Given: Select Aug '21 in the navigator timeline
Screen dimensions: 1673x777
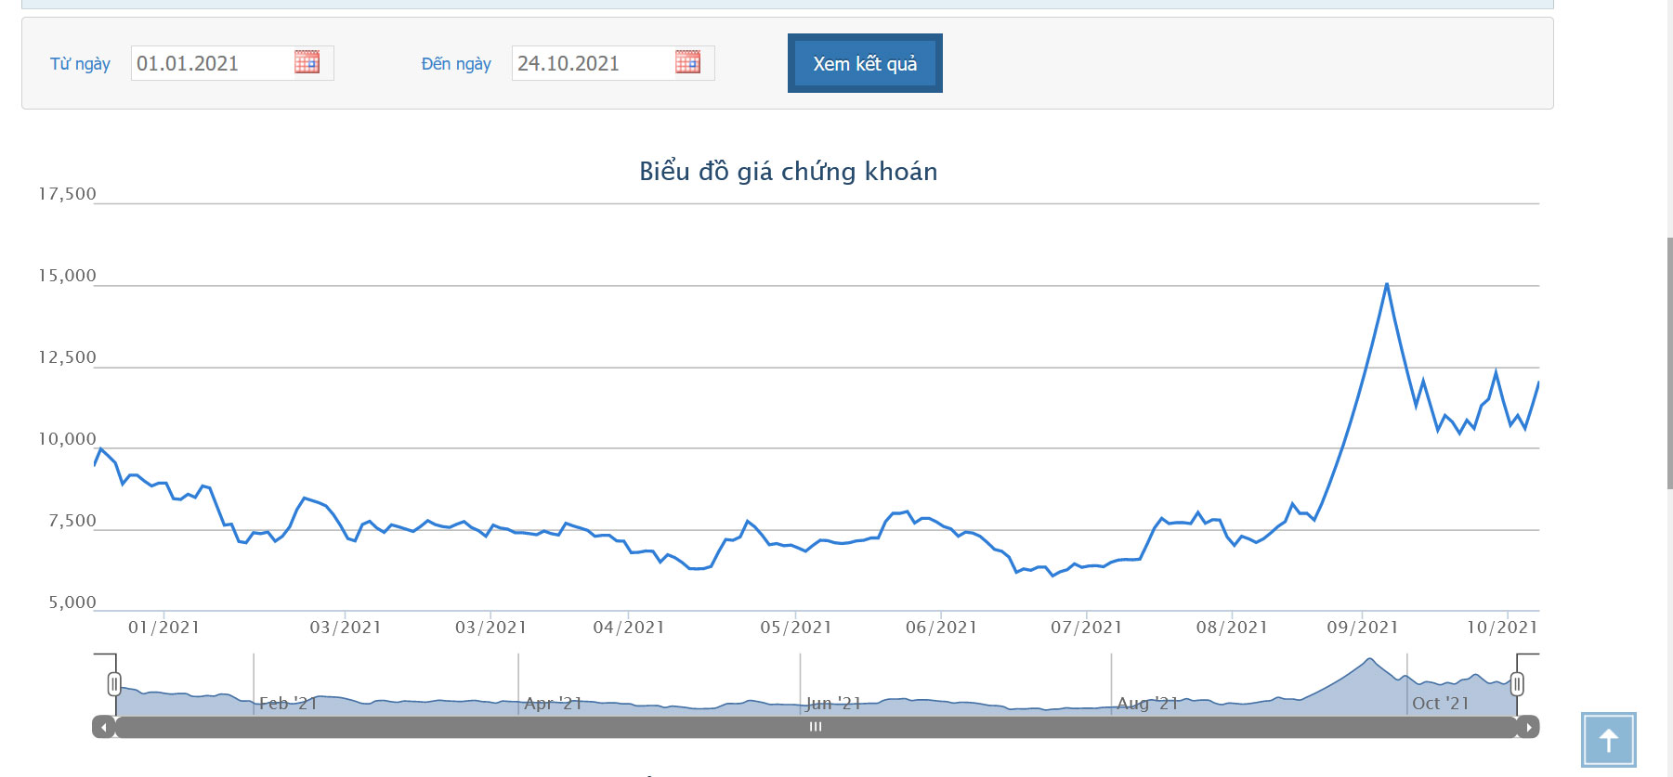Looking at the screenshot, I should click(1147, 704).
